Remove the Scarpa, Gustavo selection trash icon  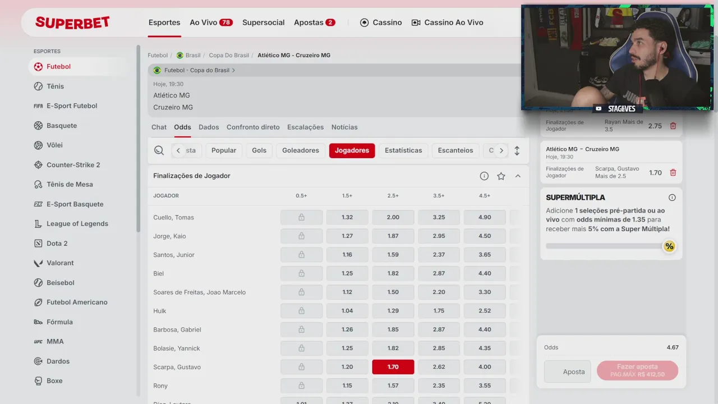(x=673, y=172)
